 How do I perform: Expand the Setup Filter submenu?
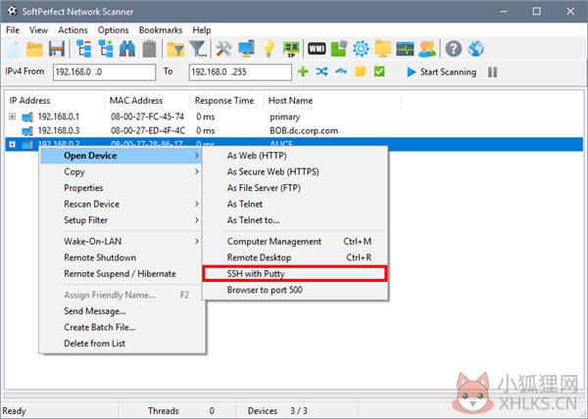pyautogui.click(x=122, y=220)
